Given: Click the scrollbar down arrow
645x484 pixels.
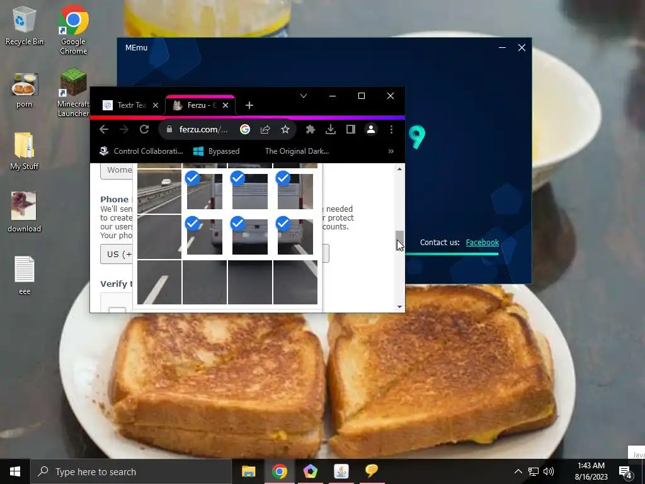Looking at the screenshot, I should coord(399,307).
